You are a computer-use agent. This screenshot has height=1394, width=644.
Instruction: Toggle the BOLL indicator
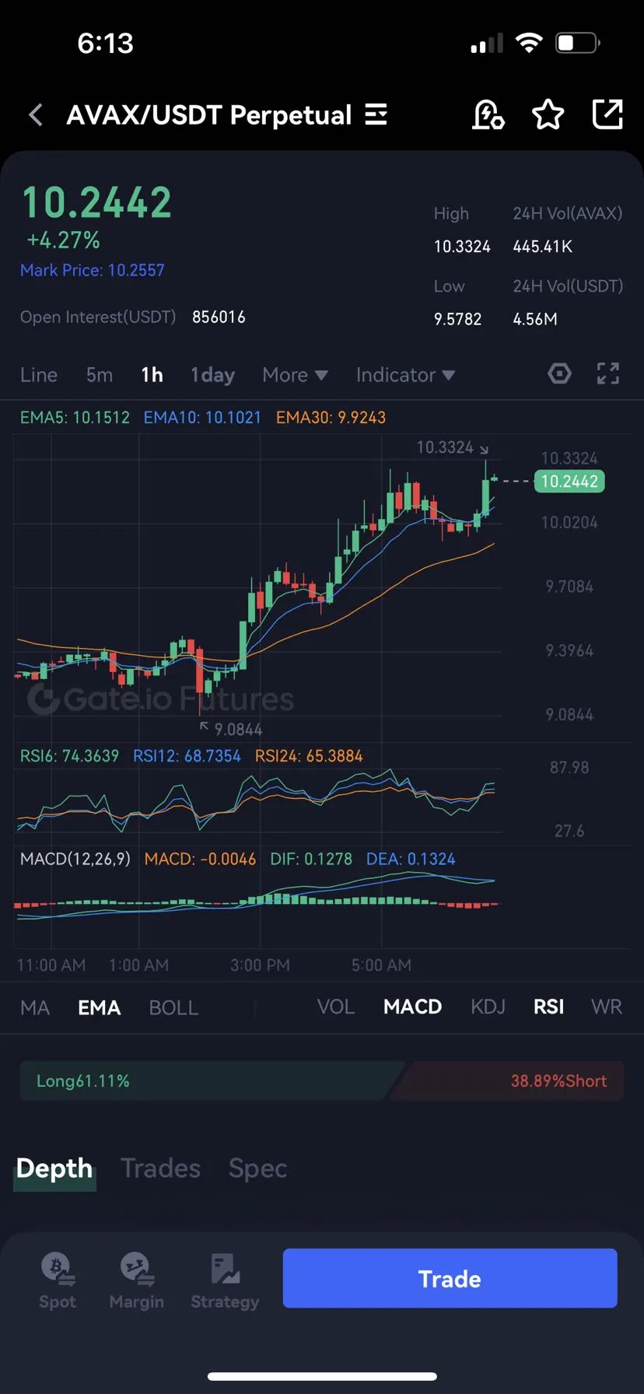(x=173, y=1007)
